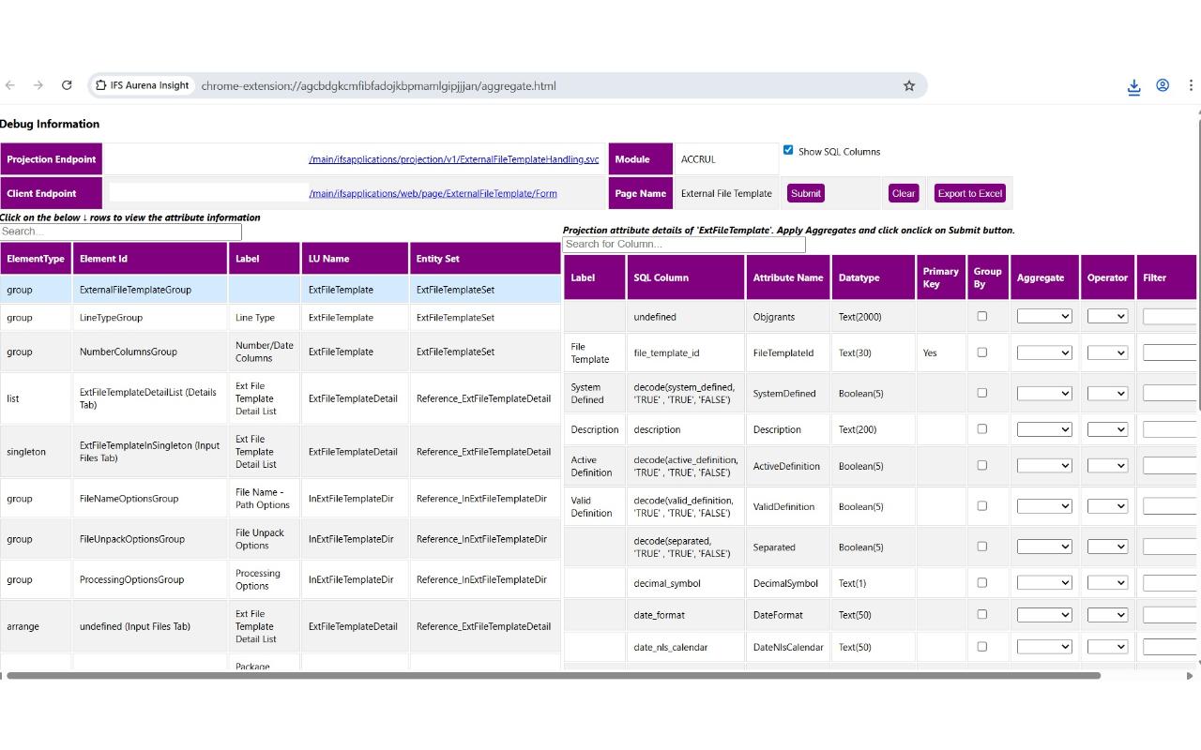Open the ExternalFileTemplateHandling.svc projection link
The image size is (1201, 750).
tap(453, 159)
